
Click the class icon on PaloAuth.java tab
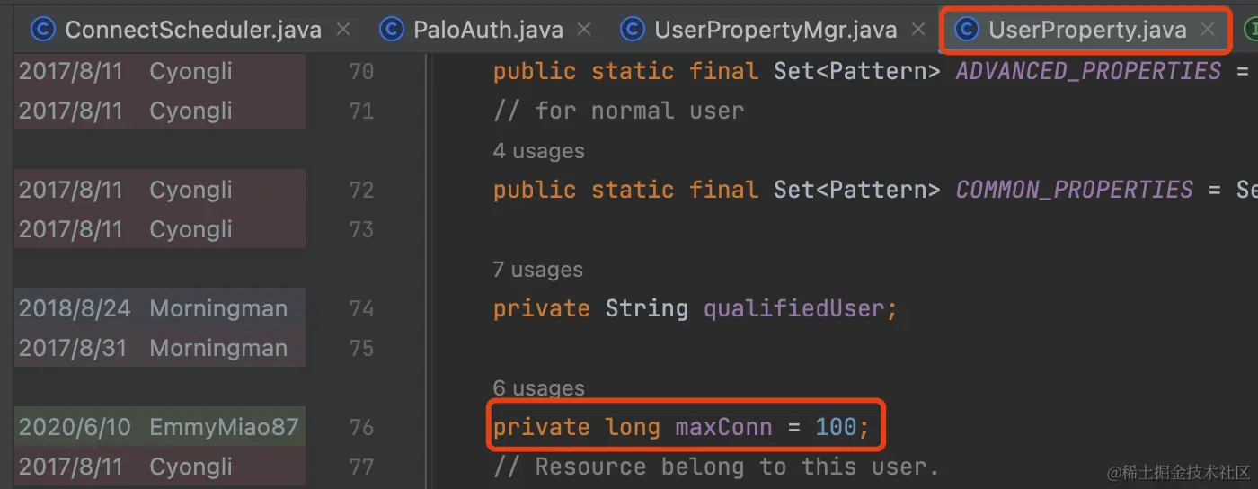(391, 30)
